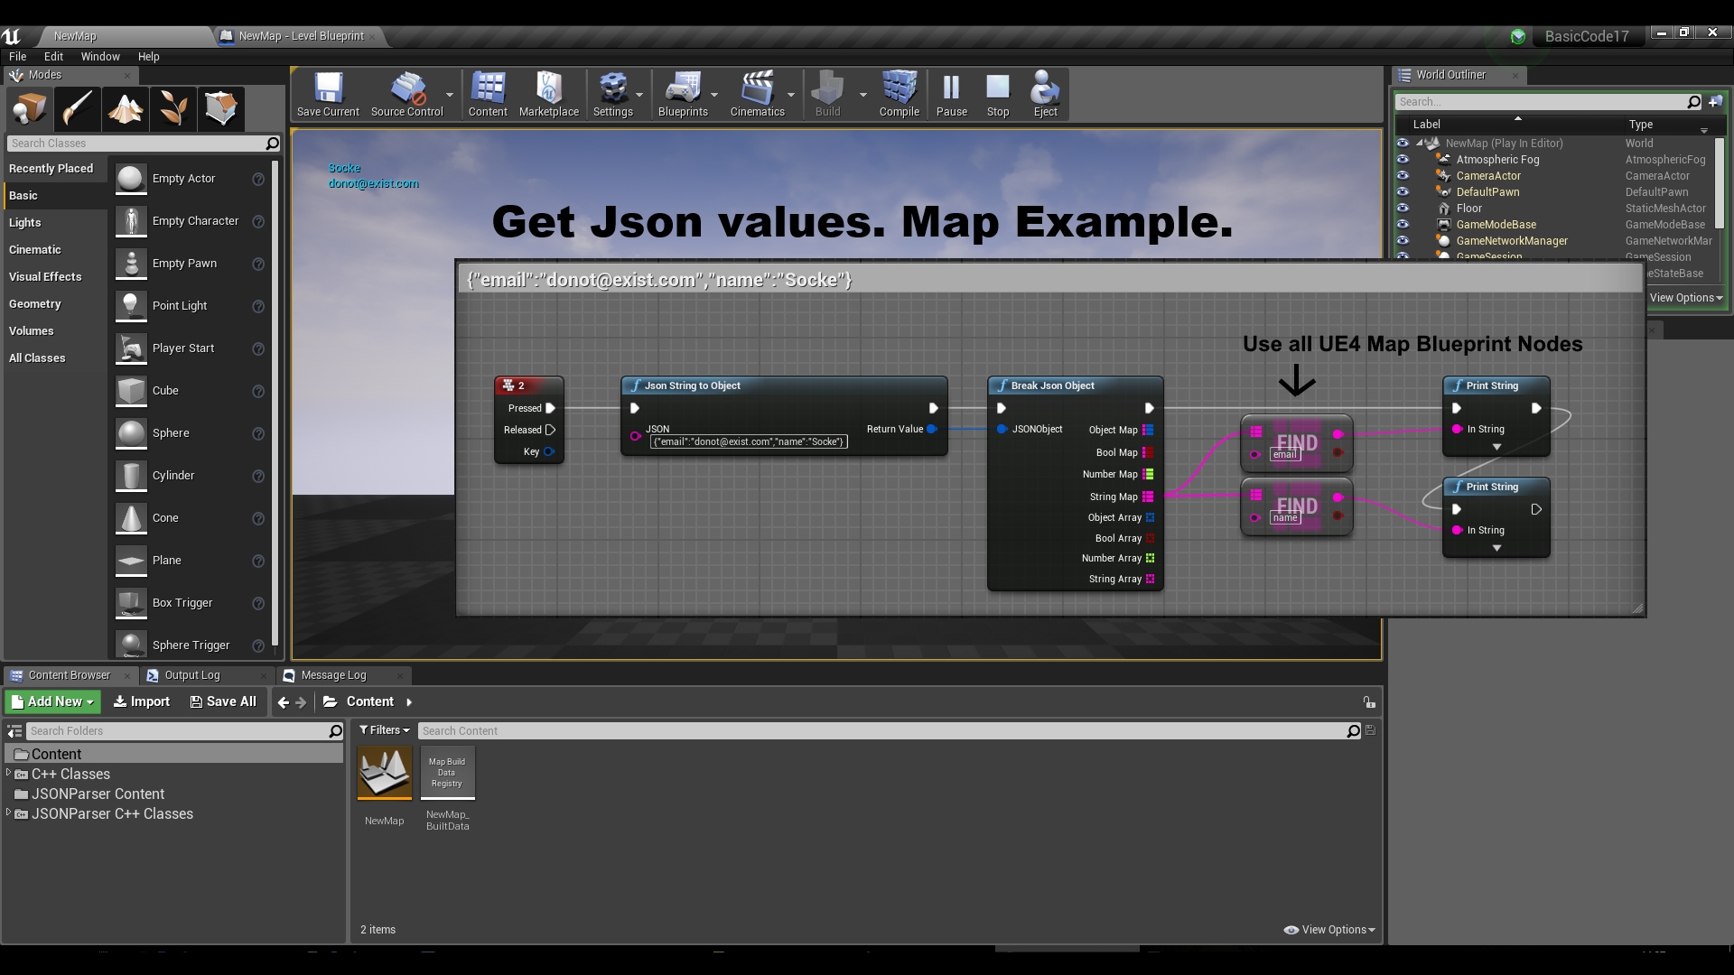Select the Landscape mode icon
1734x975 pixels.
point(125,109)
